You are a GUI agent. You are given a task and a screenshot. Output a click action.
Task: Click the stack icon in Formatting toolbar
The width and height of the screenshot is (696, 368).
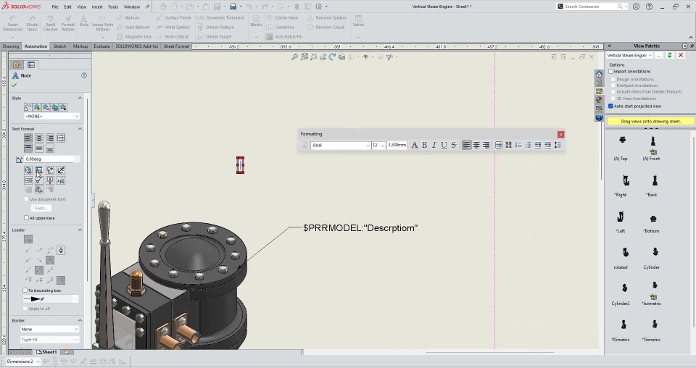tap(509, 145)
